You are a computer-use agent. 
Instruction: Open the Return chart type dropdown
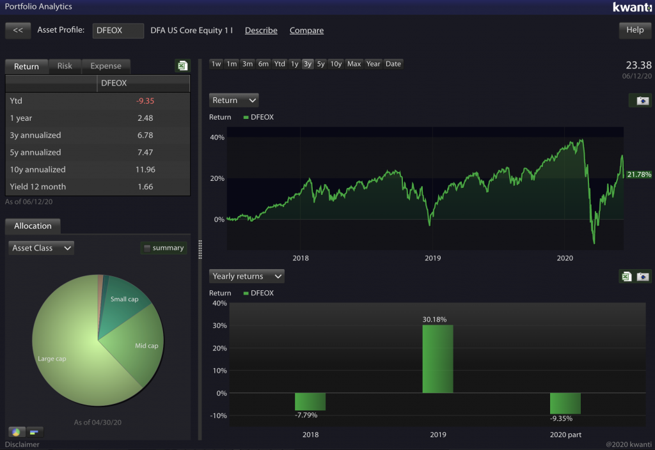[x=233, y=100]
